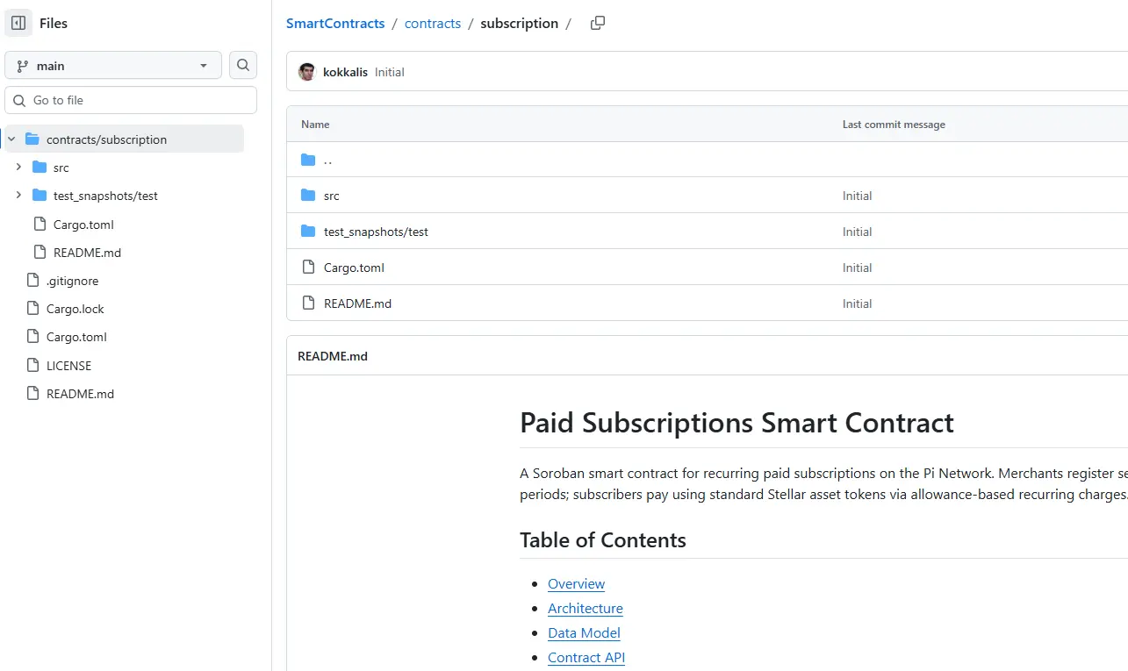
Task: Expand test_snapshots/test folder in tree
Action: point(18,196)
